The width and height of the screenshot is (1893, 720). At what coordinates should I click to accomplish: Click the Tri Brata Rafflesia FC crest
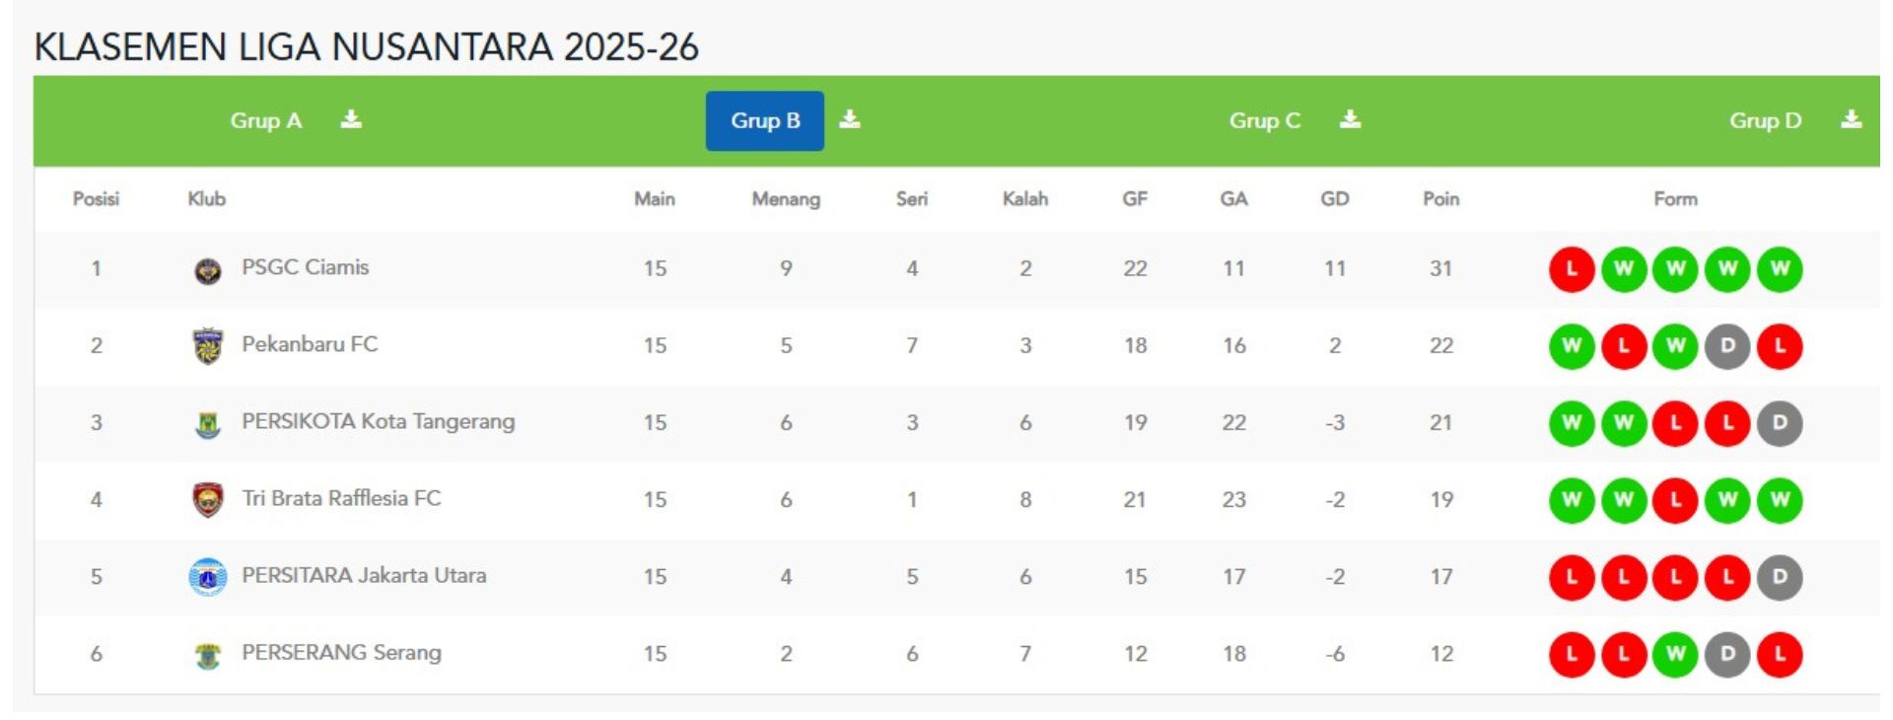pyautogui.click(x=207, y=500)
